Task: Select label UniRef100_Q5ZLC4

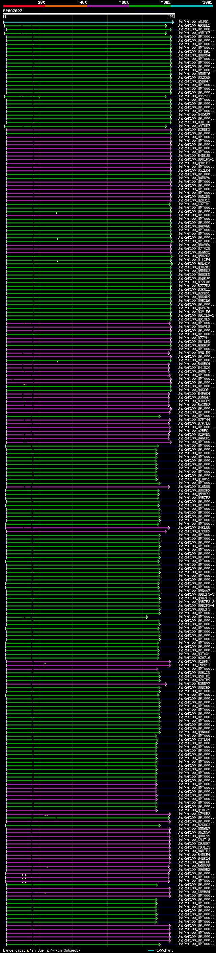Action: (x=194, y=170)
